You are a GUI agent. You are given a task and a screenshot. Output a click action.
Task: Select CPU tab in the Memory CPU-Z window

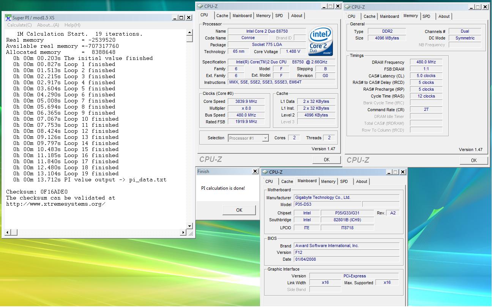[352, 16]
